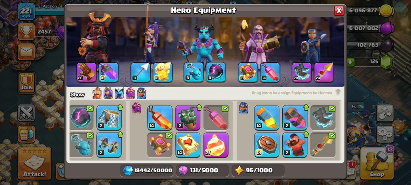Toggle Archer Queen filter in Show row
The image size is (411, 185).
point(108,93)
